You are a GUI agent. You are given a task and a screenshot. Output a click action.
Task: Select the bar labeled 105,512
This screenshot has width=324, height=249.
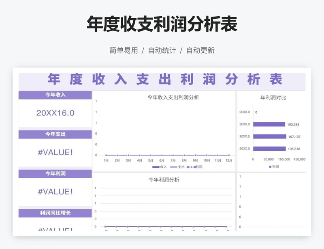pyautogui.click(x=269, y=149)
